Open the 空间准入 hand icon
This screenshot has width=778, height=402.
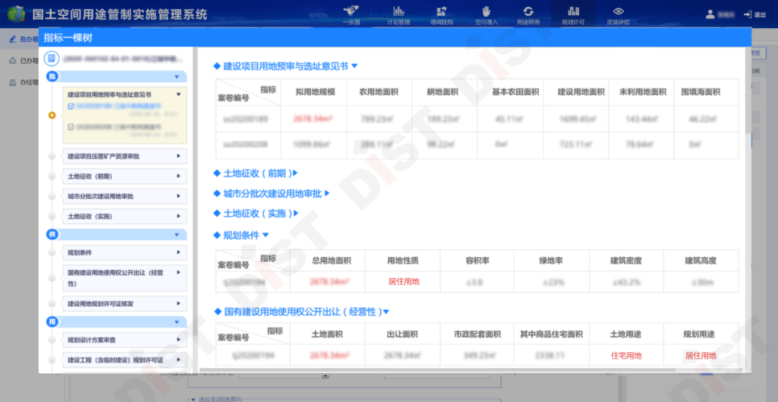pos(486,11)
